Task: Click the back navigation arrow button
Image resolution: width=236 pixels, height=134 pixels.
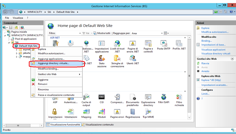Action: point(6,12)
